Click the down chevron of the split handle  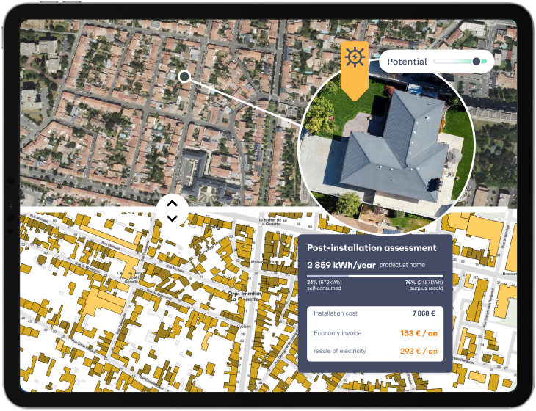[x=172, y=218]
